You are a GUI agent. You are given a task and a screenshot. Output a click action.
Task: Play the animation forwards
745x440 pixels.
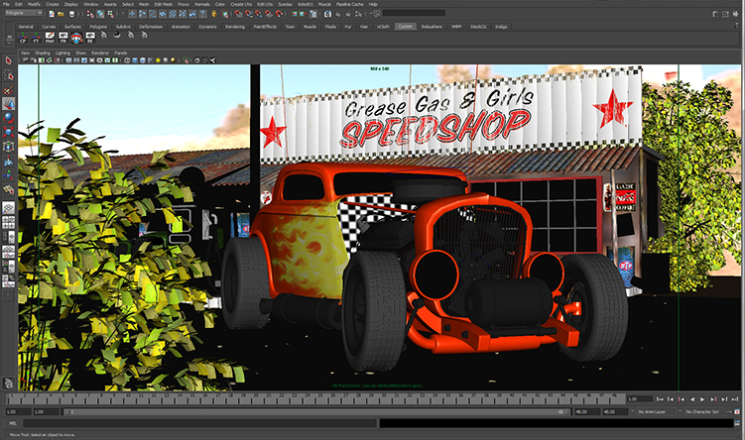[x=702, y=399]
